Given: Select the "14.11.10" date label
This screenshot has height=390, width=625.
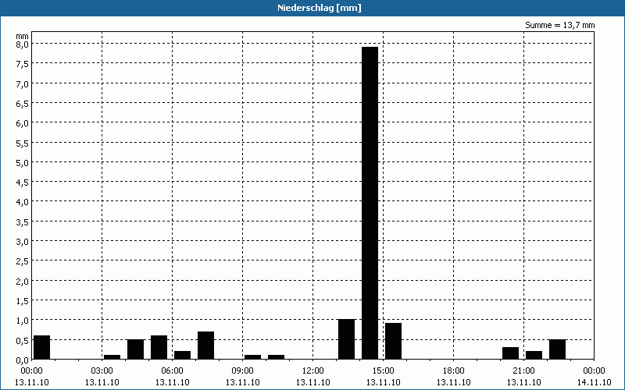Looking at the screenshot, I should (595, 382).
